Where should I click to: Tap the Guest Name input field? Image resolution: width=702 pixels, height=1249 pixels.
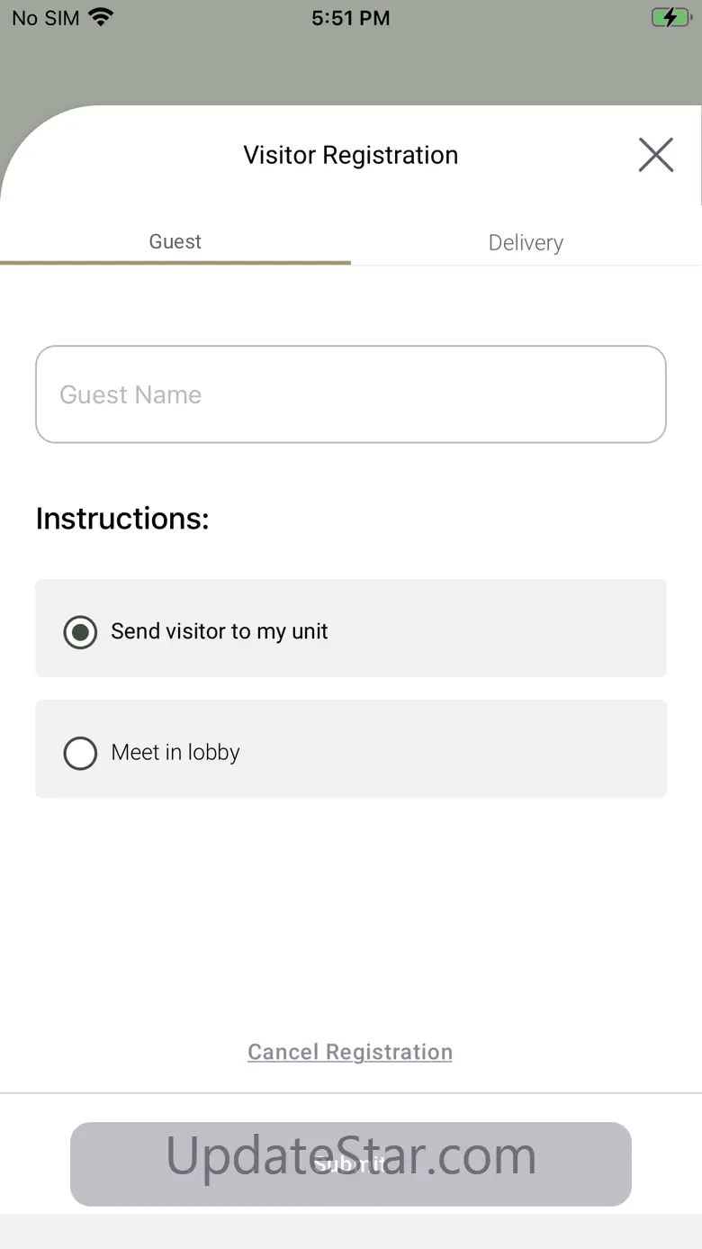(x=351, y=394)
